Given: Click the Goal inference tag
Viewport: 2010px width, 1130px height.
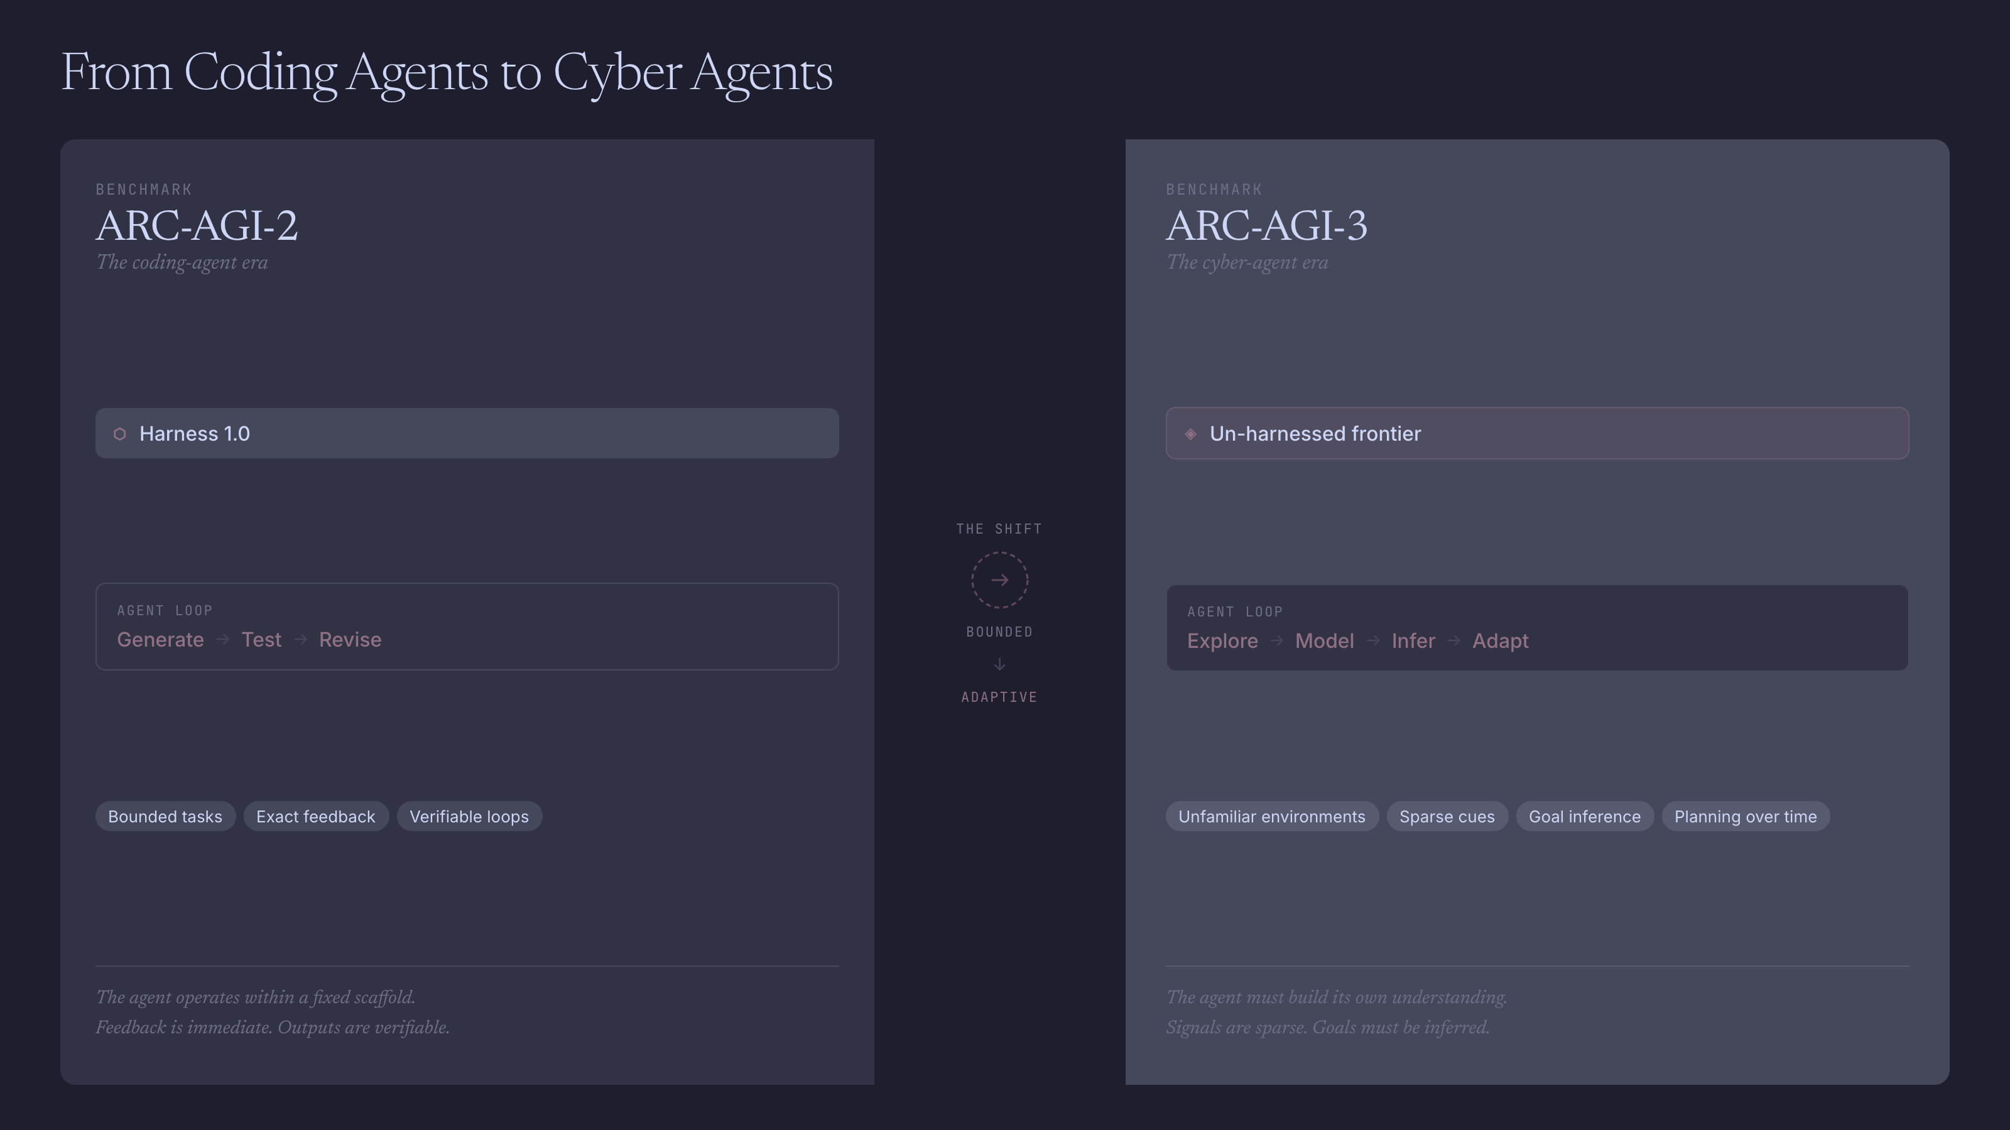Looking at the screenshot, I should pos(1584,817).
